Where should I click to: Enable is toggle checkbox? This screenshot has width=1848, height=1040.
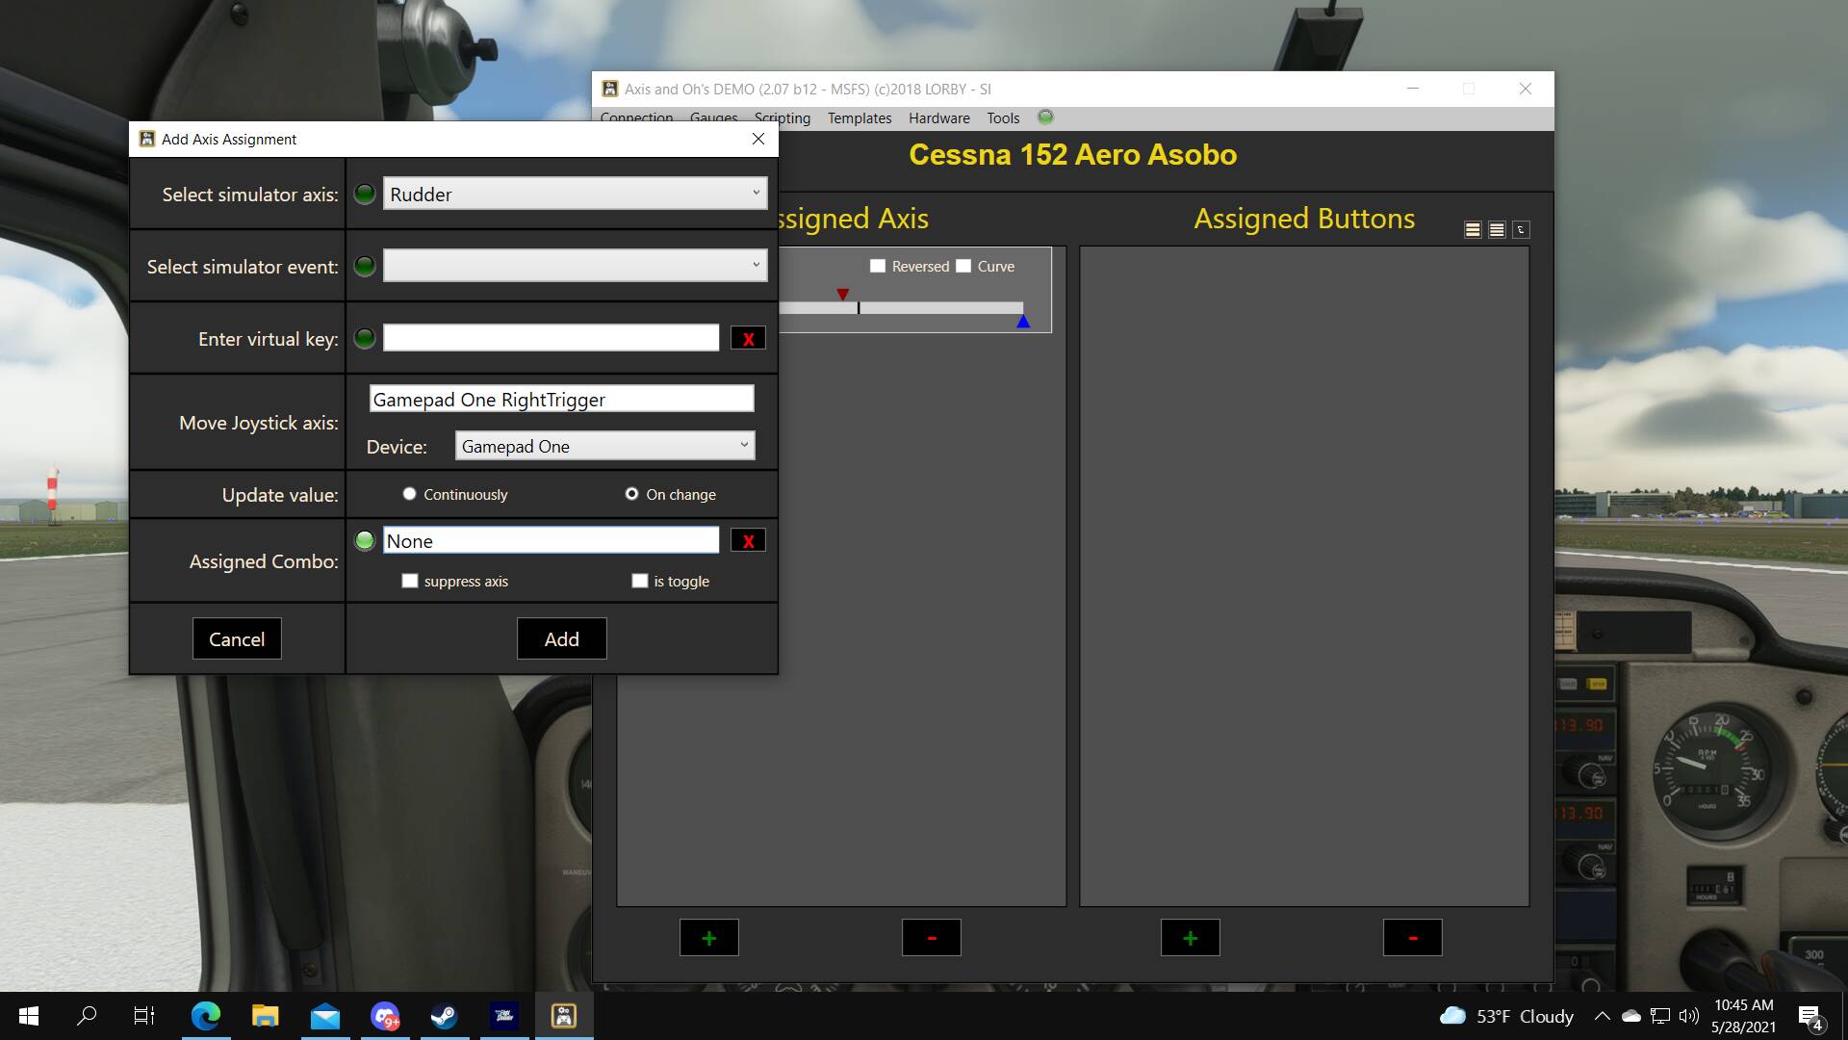(x=640, y=581)
